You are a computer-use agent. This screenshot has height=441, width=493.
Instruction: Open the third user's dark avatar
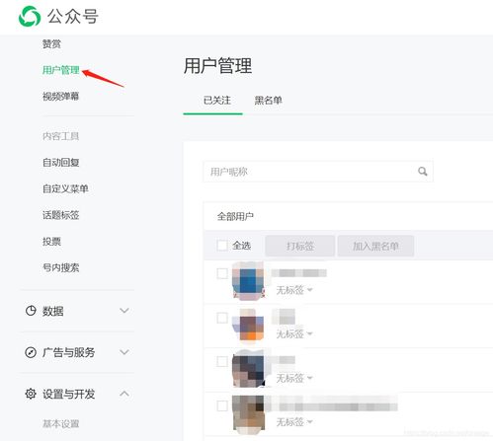pyautogui.click(x=248, y=369)
